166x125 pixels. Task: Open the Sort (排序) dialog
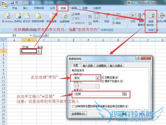[x=96, y=18]
